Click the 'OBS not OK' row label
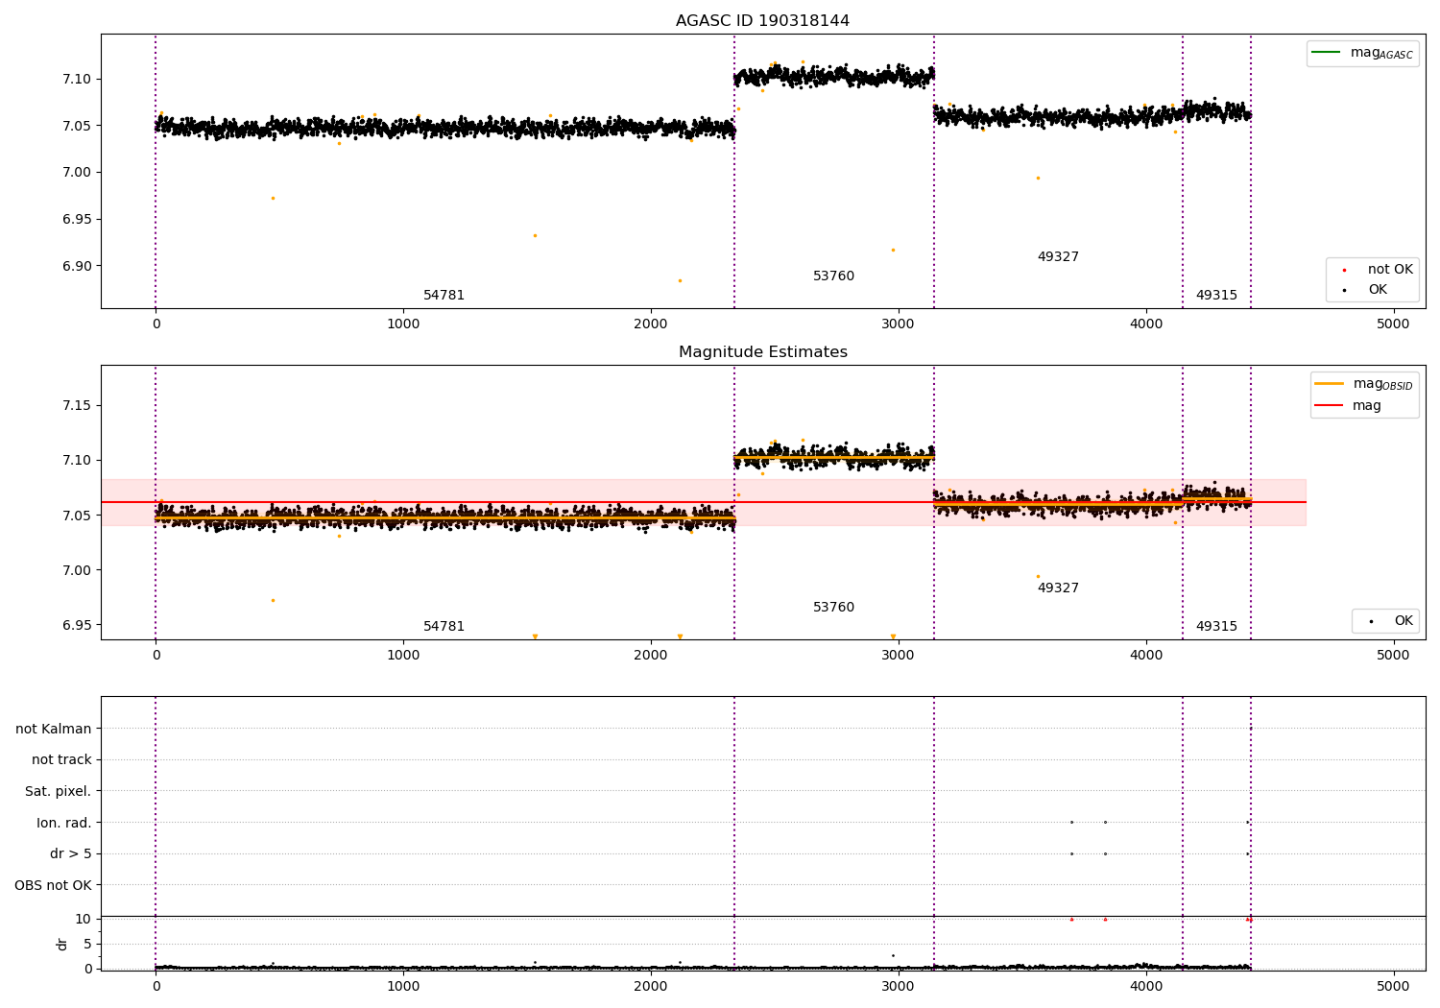 [54, 886]
